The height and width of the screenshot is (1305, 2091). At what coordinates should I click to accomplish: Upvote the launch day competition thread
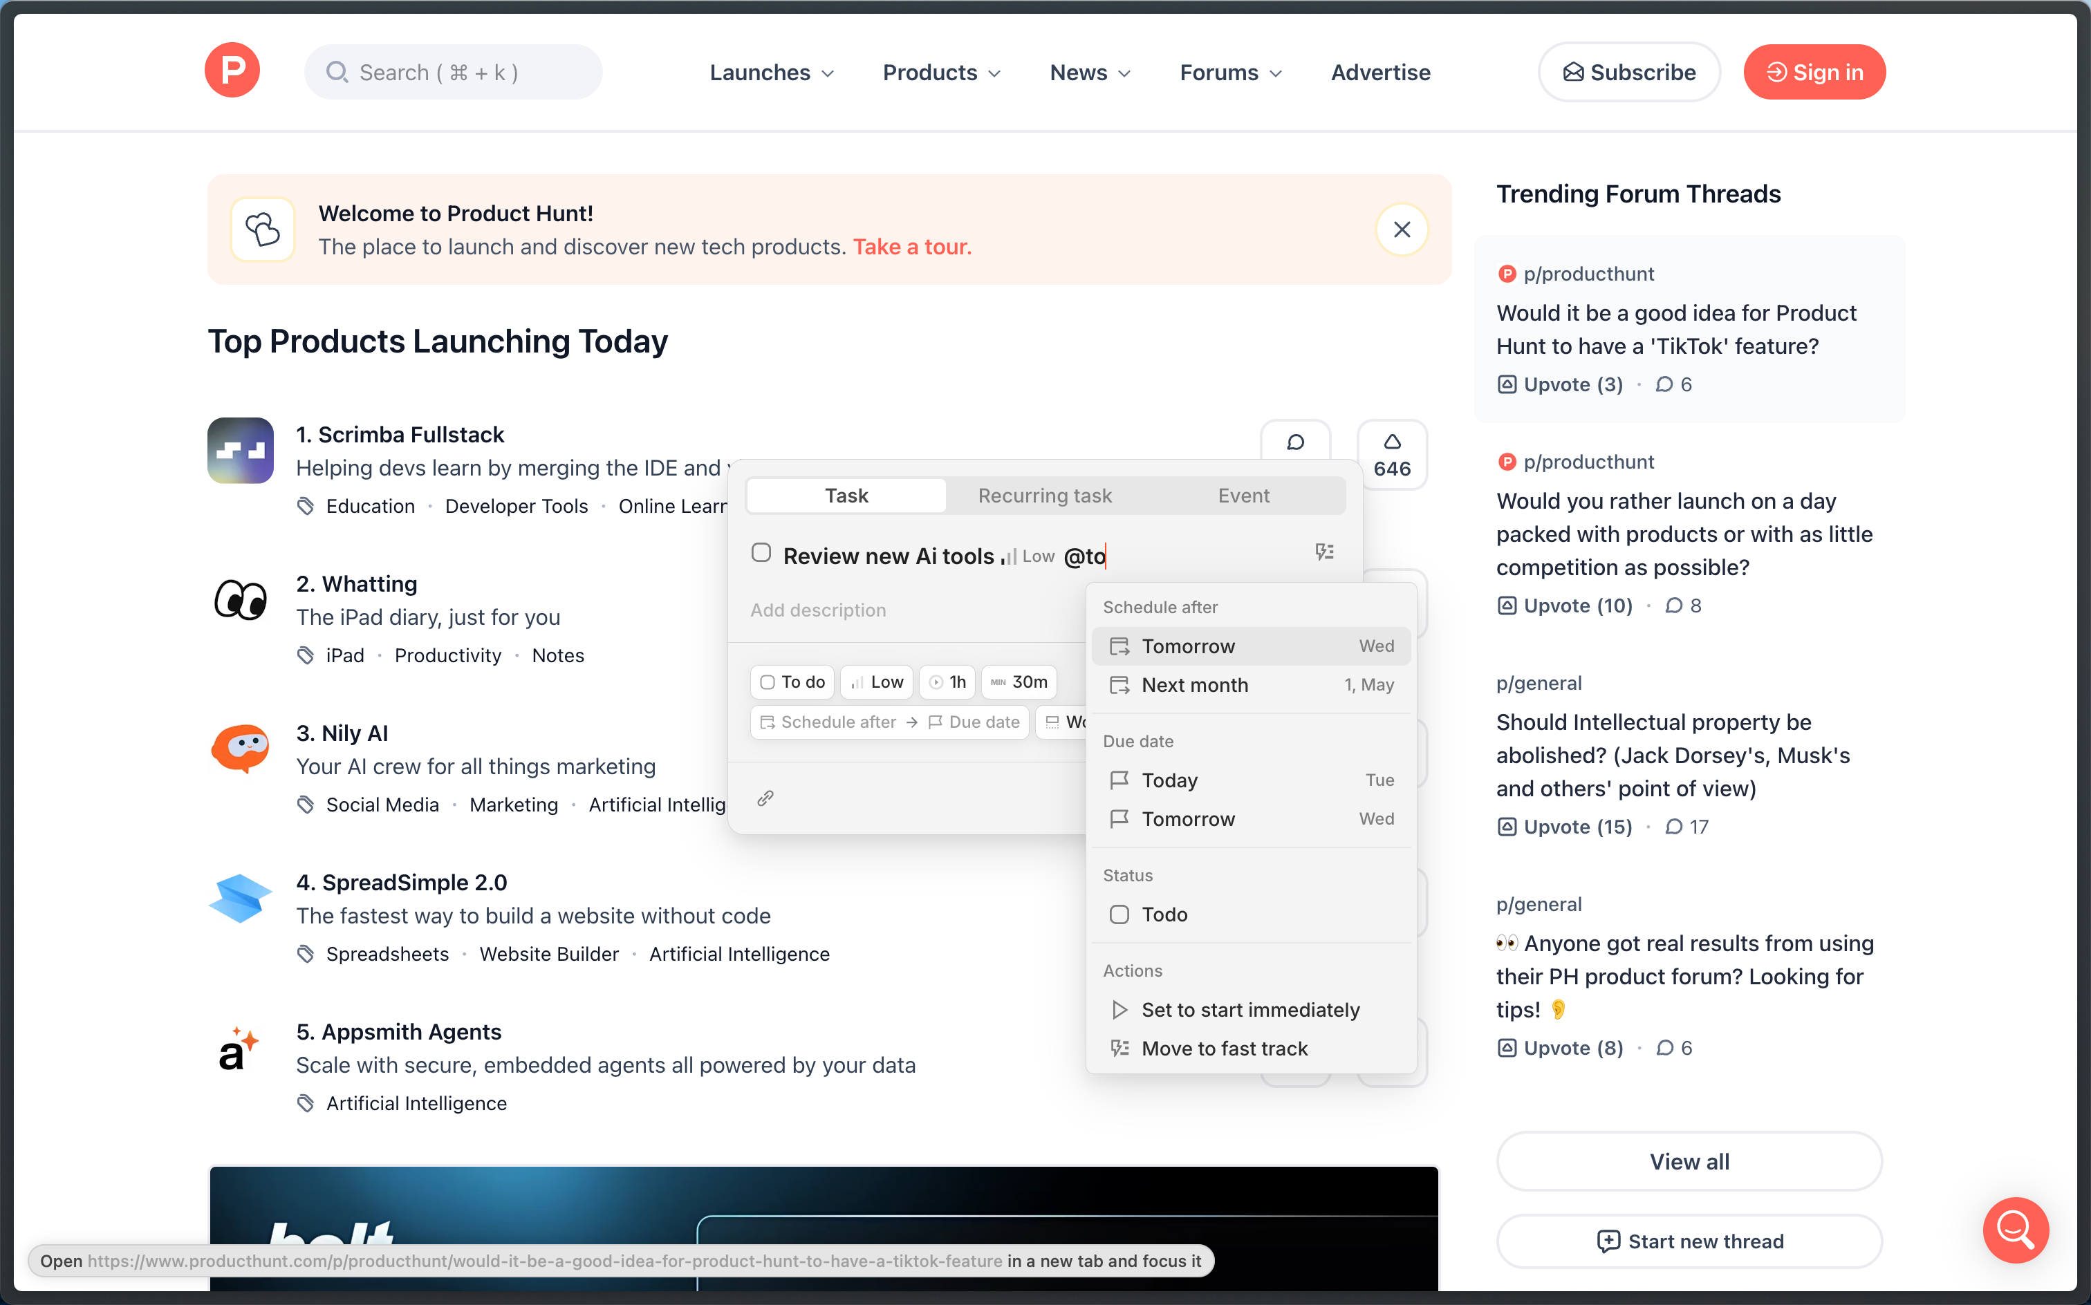pyautogui.click(x=1564, y=606)
